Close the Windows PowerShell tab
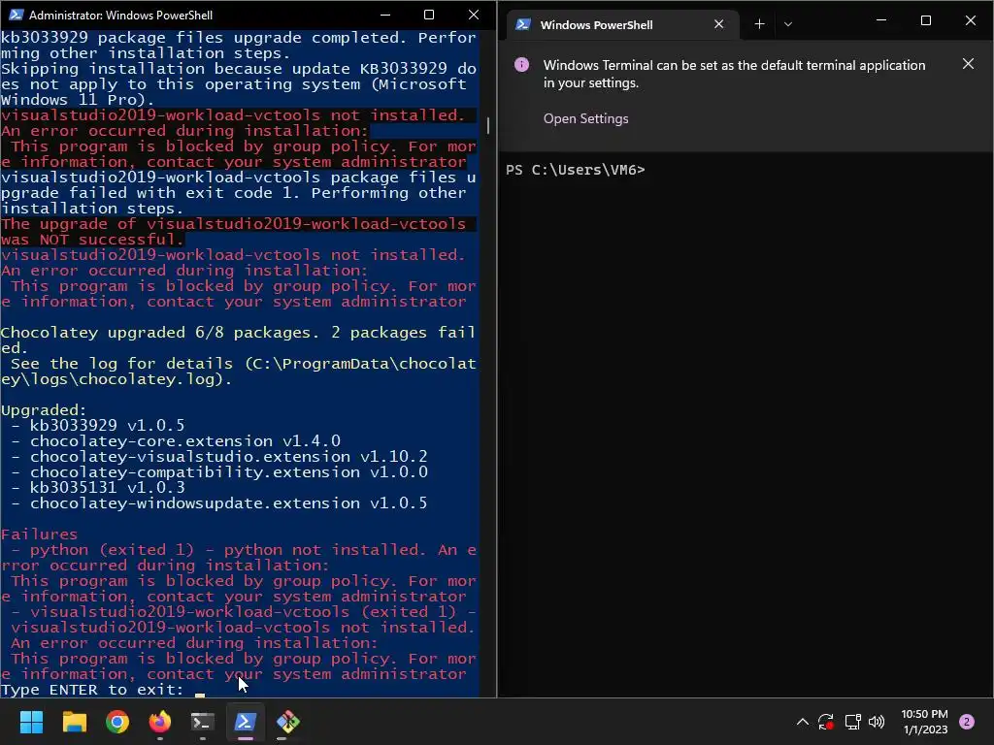This screenshot has height=745, width=994. (x=719, y=24)
